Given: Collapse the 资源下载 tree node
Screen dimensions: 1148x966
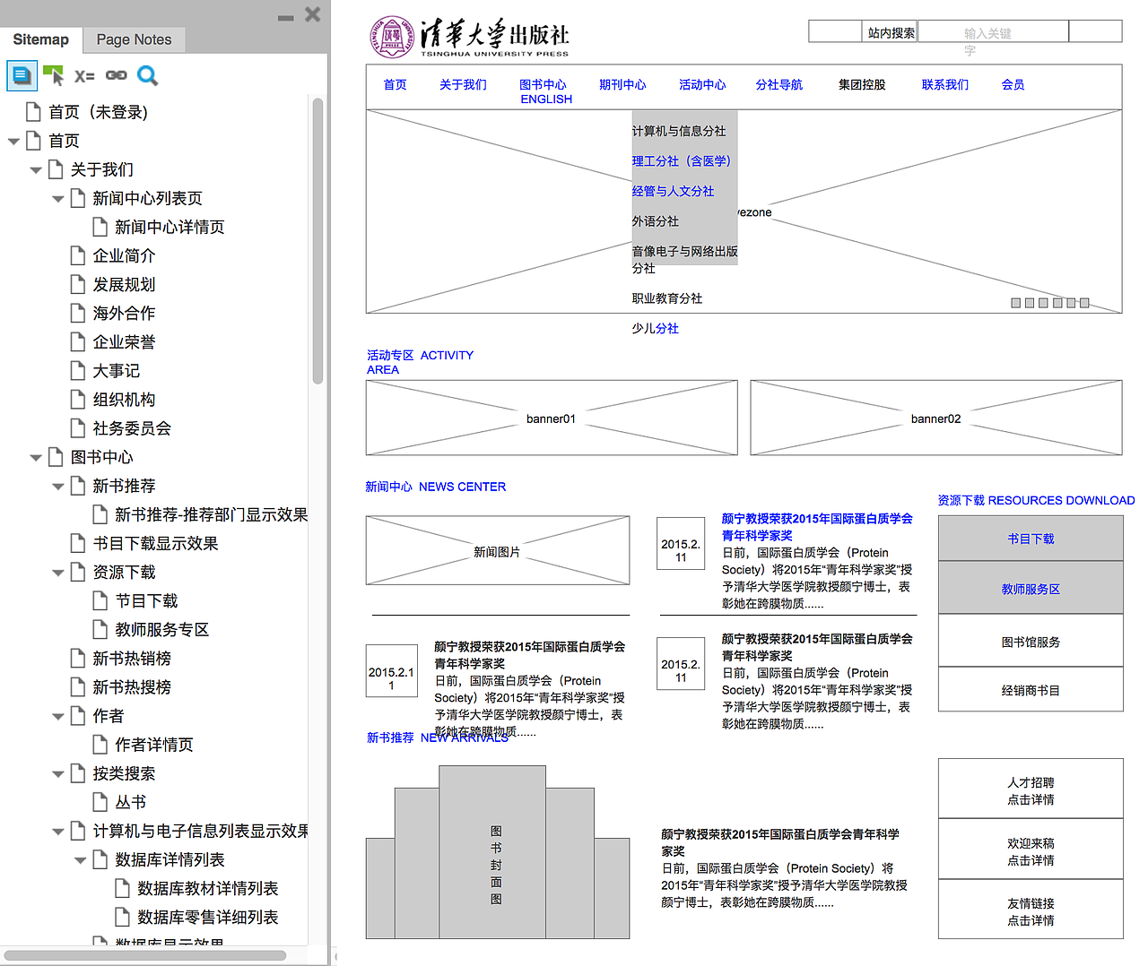Looking at the screenshot, I should pyautogui.click(x=58, y=573).
